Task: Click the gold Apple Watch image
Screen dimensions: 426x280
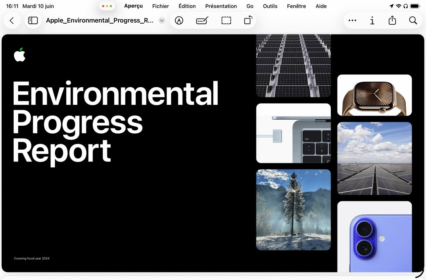Action: (x=374, y=95)
